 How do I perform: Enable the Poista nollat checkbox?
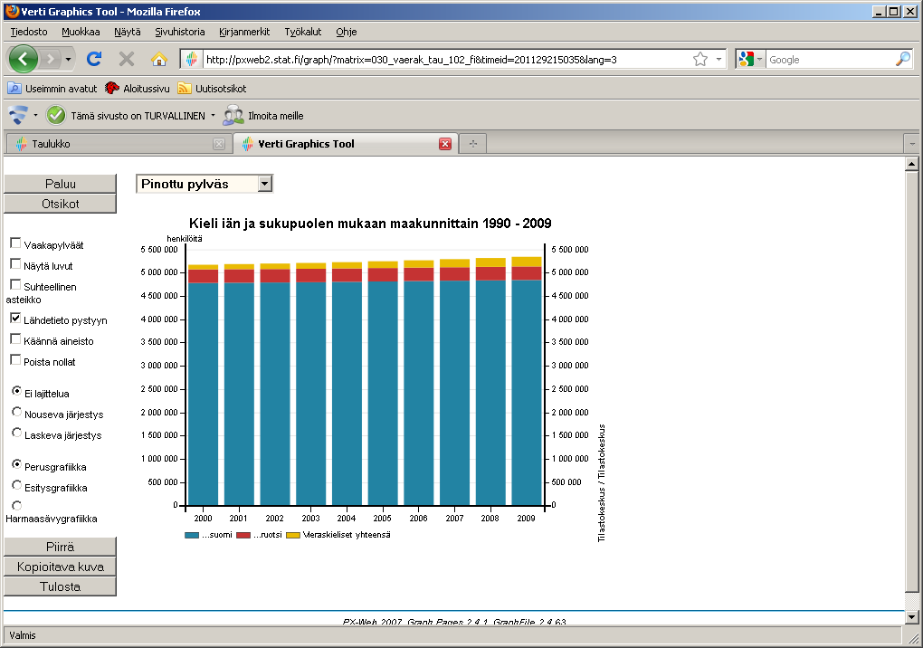pyautogui.click(x=16, y=359)
